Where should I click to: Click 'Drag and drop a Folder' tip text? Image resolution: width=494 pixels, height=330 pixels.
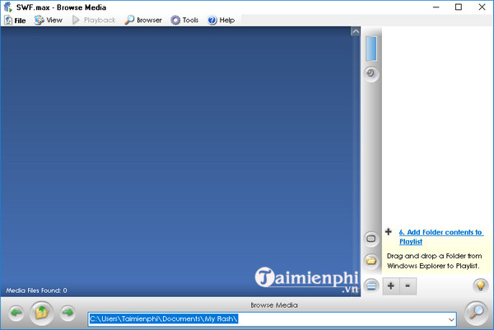[x=434, y=261]
